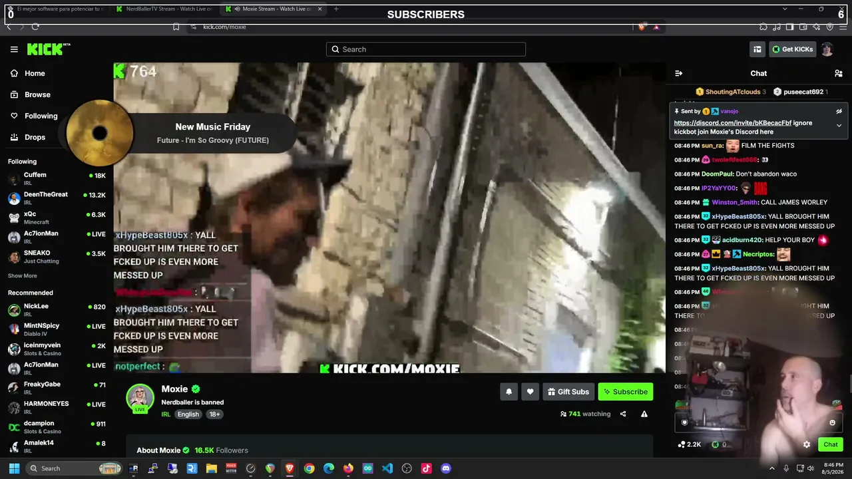Select the English language tag
852x479 pixels.
pos(188,414)
